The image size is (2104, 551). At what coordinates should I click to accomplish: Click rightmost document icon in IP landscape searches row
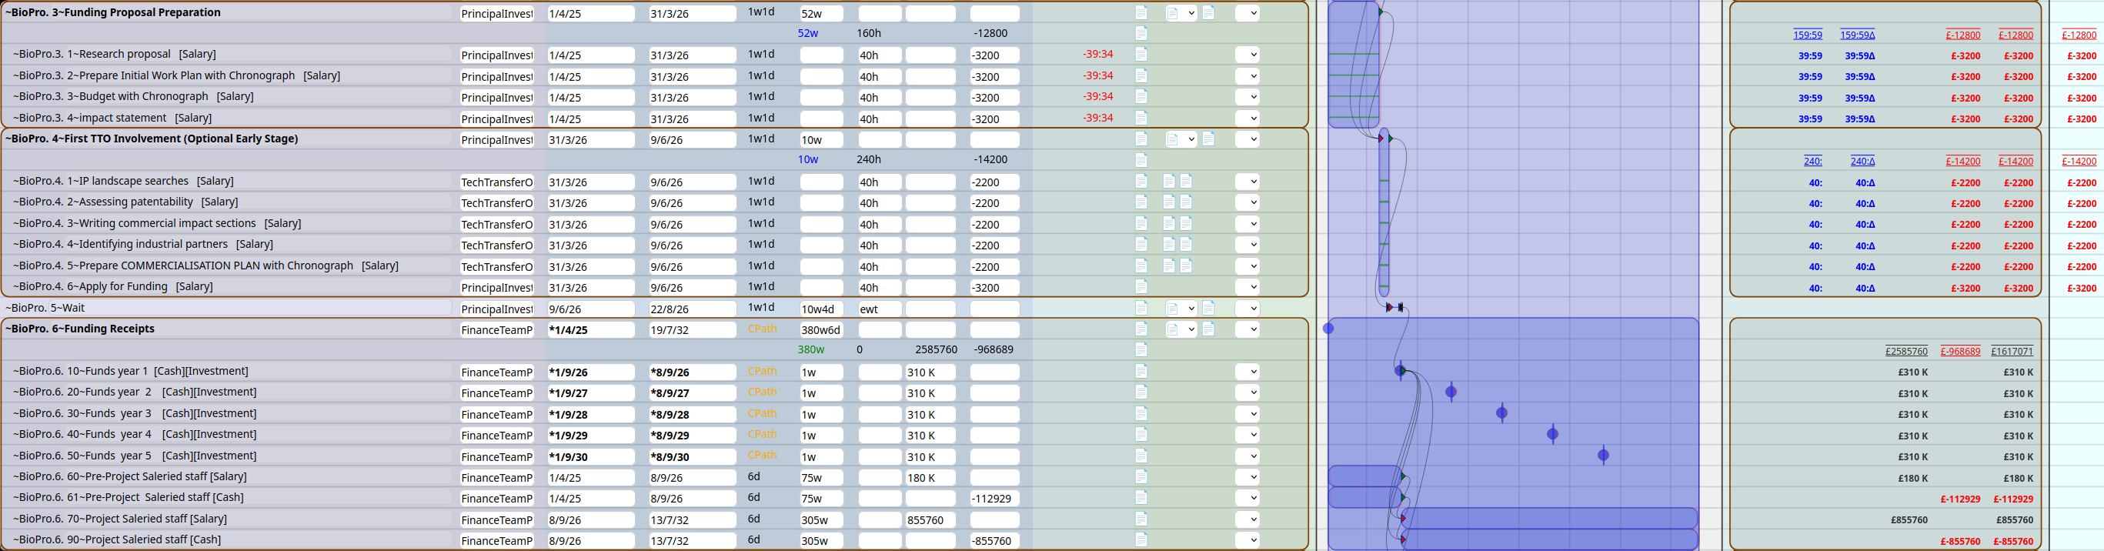[1186, 180]
